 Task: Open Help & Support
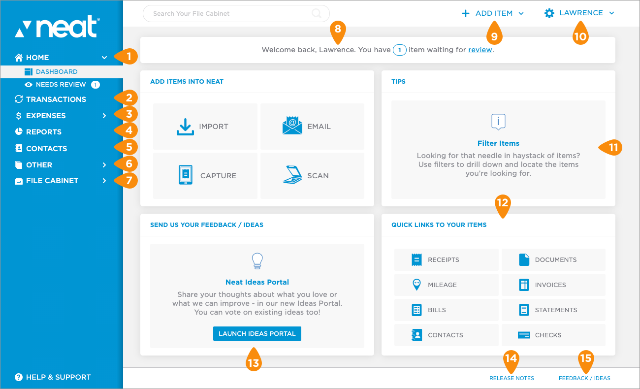click(53, 377)
